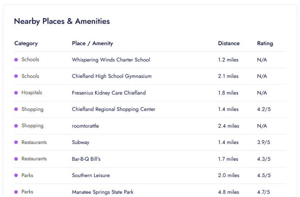Click purple dot beside Chiefland Regional Shopping Center

(16, 110)
